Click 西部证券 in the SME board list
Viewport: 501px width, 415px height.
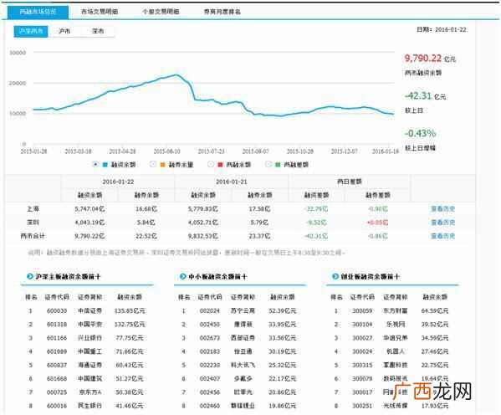(x=243, y=338)
